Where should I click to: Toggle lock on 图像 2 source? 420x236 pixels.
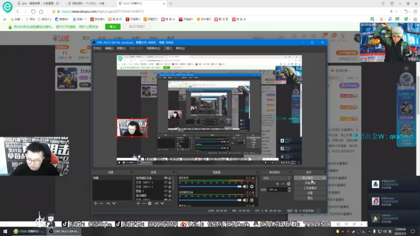tap(170, 191)
